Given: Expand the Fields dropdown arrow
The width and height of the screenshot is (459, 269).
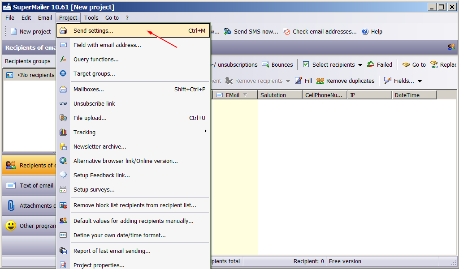Looking at the screenshot, I should pyautogui.click(x=420, y=81).
